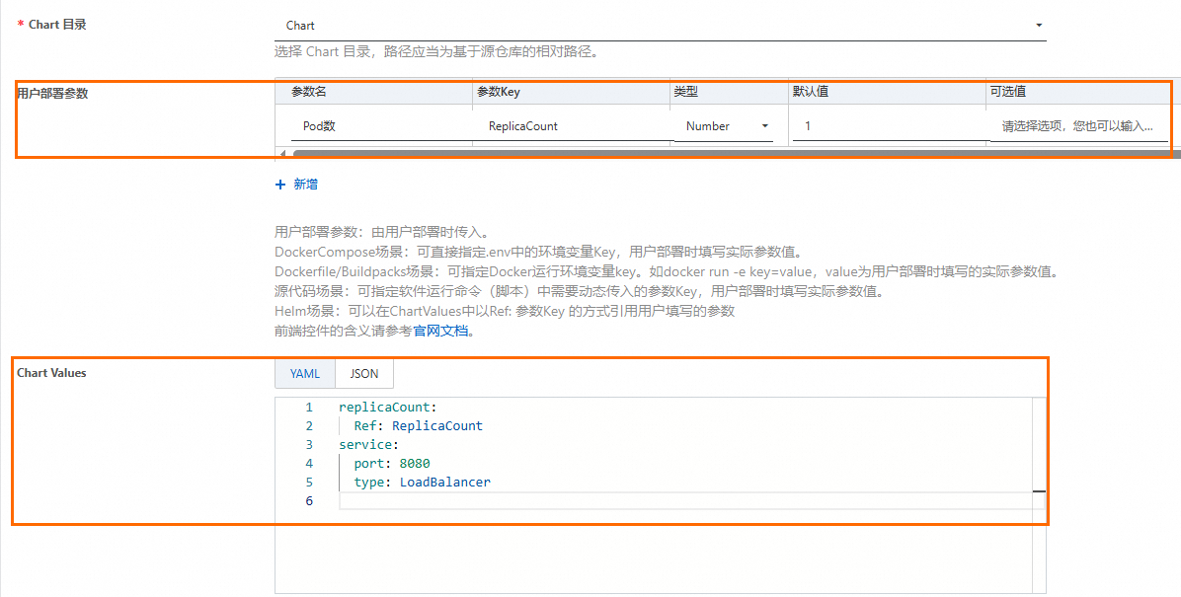
Task: Click the plus icon beside 新增
Action: pyautogui.click(x=280, y=185)
